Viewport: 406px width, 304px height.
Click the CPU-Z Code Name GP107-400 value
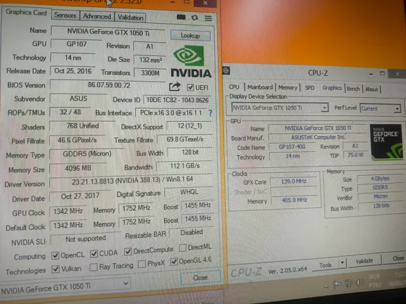pos(292,147)
